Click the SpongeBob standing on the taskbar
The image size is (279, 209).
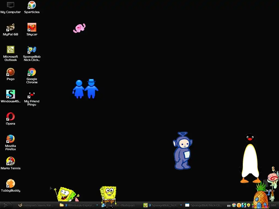coord(108,196)
